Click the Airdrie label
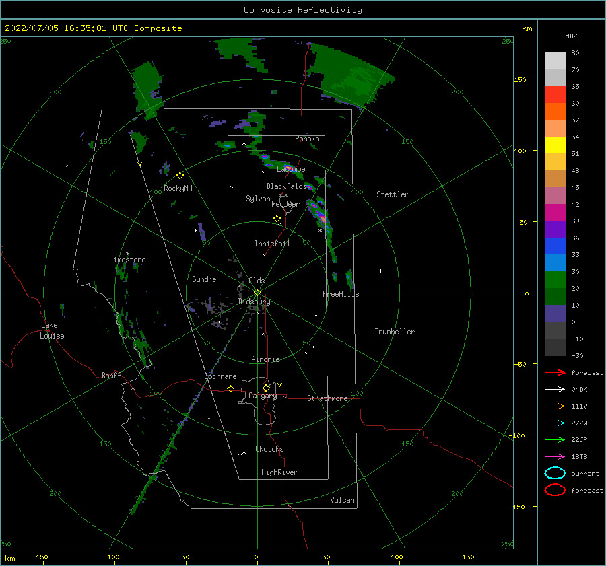The image size is (606, 566). [265, 359]
